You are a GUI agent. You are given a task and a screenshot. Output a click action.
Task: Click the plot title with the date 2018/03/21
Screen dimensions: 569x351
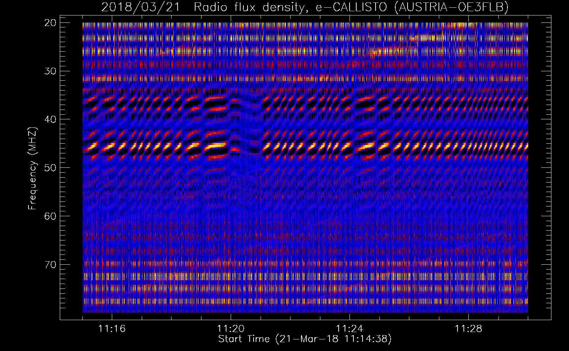[305, 7]
